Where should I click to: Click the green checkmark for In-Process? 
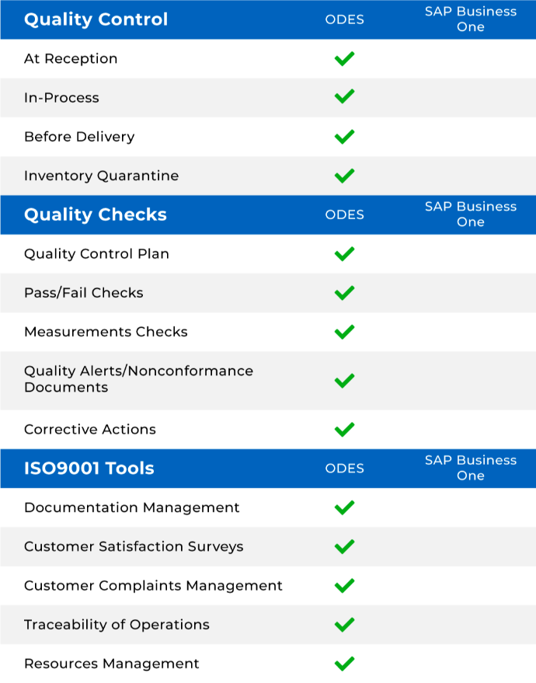tap(344, 96)
